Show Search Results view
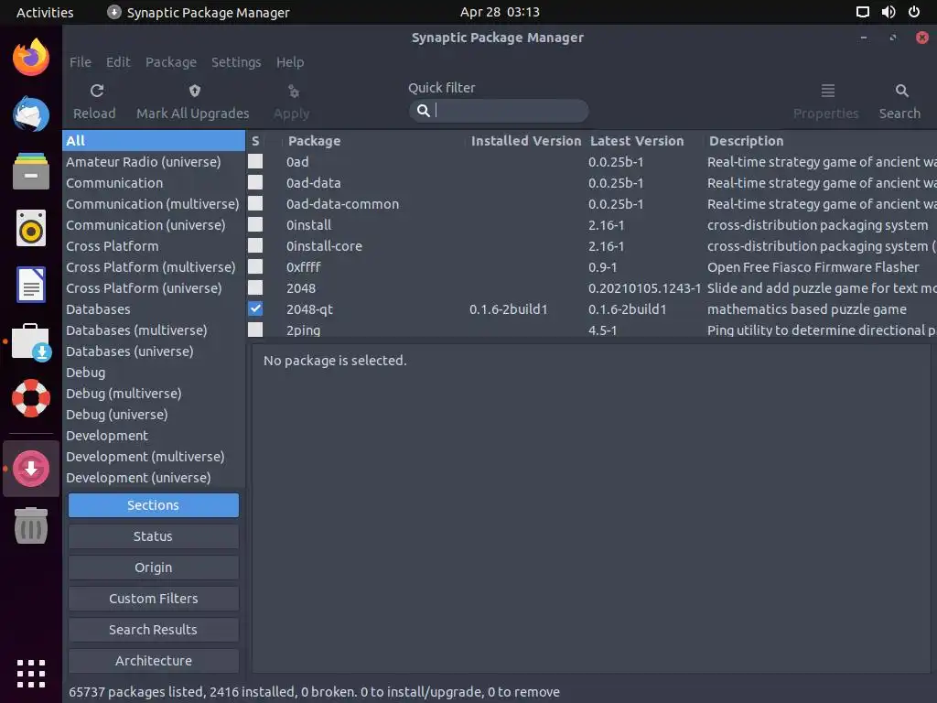Viewport: 937px width, 703px height. point(154,630)
